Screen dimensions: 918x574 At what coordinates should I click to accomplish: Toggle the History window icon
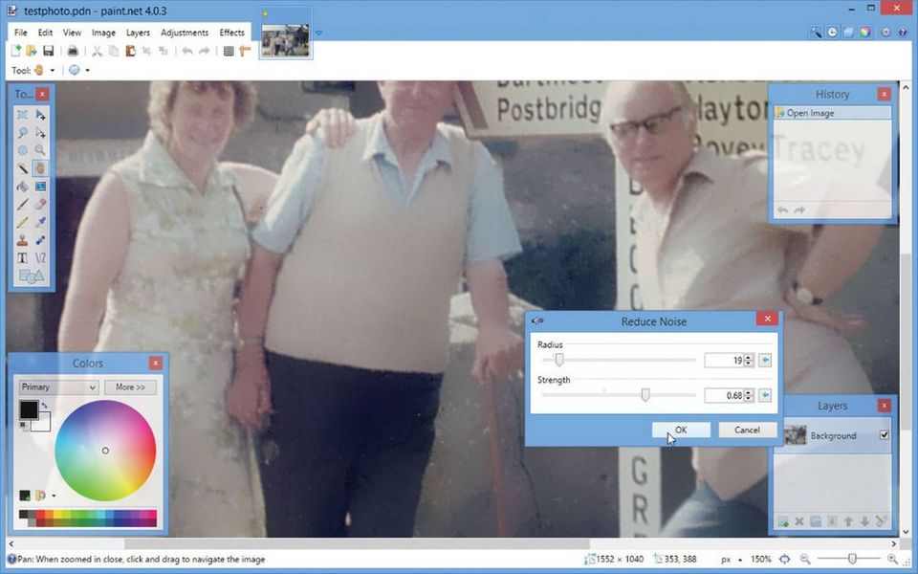click(x=832, y=32)
